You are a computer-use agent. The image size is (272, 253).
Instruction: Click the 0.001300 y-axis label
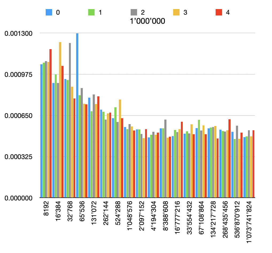[18, 33]
